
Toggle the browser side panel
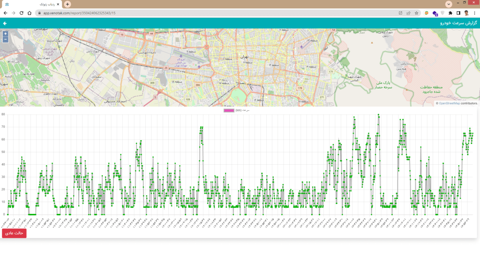[458, 13]
